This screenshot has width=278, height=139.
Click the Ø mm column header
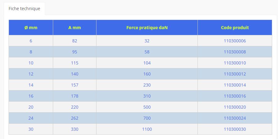[x=31, y=28]
